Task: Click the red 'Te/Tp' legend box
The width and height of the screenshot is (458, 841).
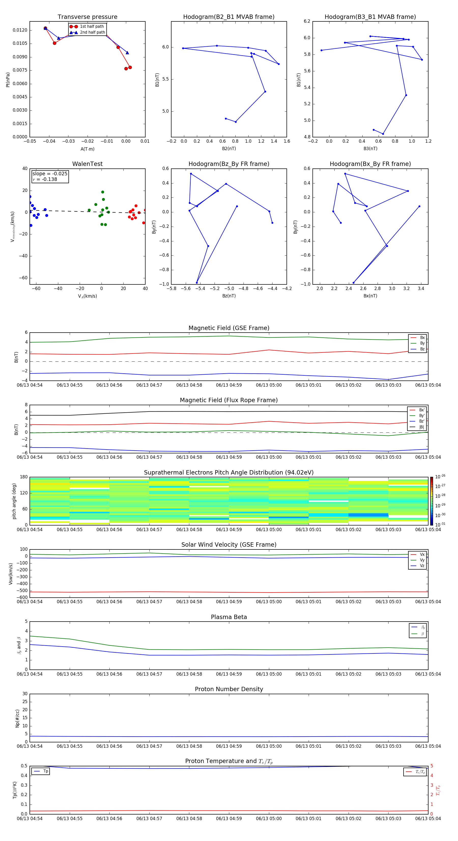Action: [x=415, y=772]
